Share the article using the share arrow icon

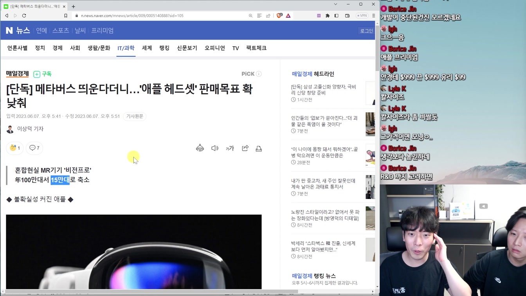point(245,148)
